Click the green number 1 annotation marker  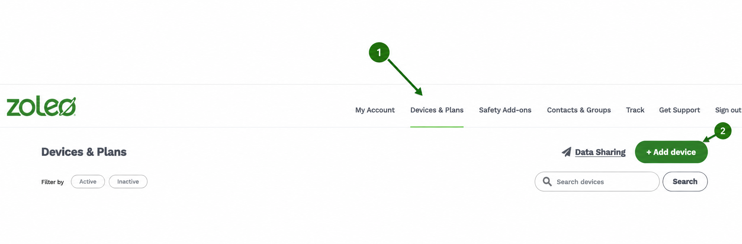[x=379, y=53]
